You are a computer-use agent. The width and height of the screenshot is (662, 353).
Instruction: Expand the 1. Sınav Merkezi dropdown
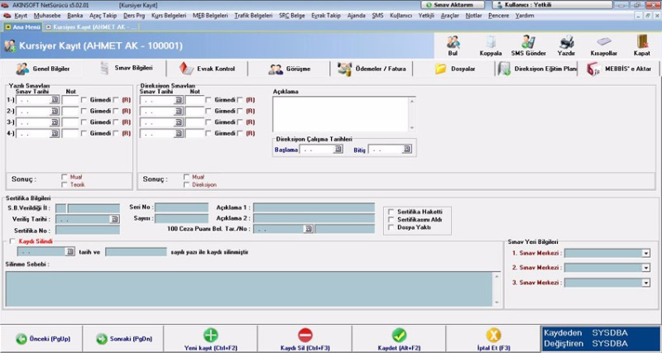[645, 253]
